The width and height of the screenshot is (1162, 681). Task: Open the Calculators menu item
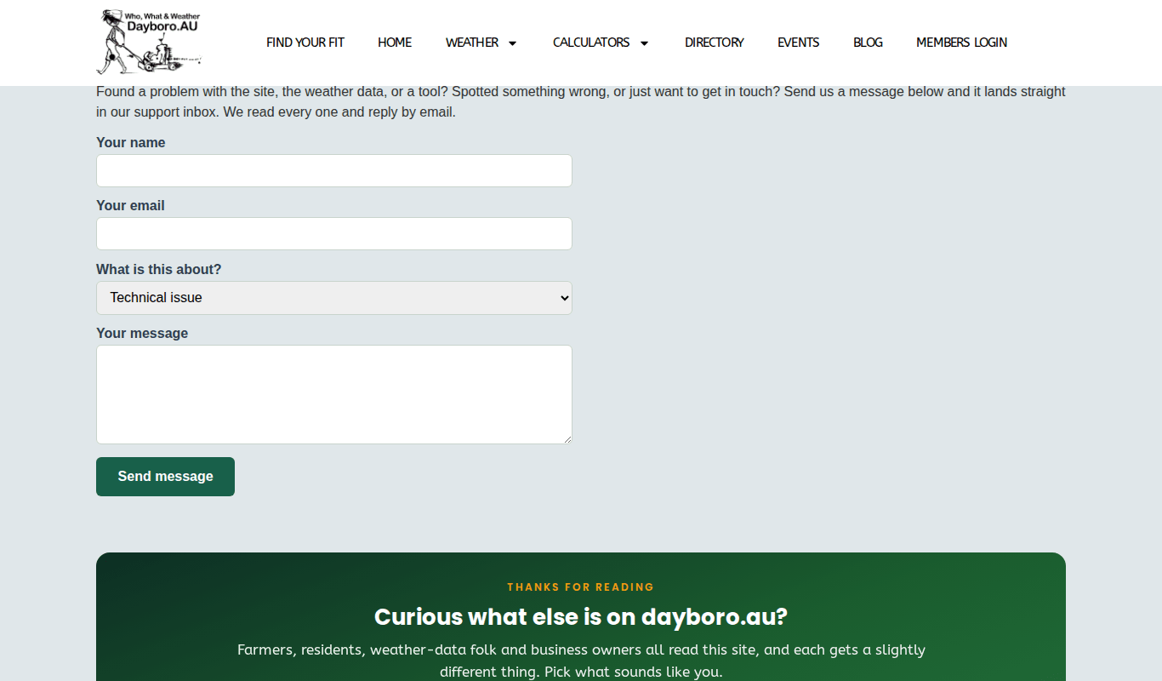(x=591, y=43)
